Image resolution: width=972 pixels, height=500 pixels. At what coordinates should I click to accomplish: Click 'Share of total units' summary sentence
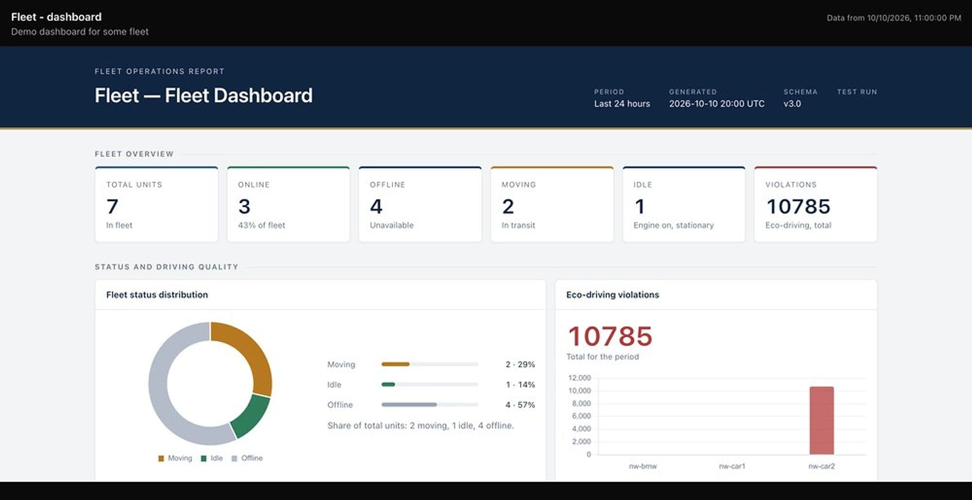pyautogui.click(x=420, y=426)
